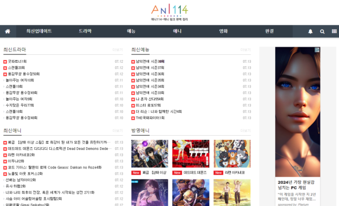Open the 용감무쌍 용수정49회 link

pyautogui.click(x=21, y=93)
